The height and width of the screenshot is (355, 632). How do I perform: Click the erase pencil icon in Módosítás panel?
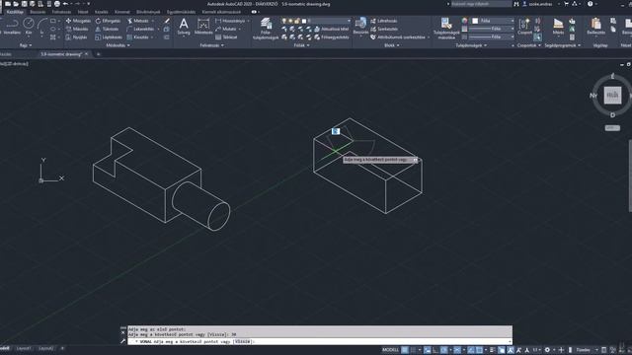[x=167, y=21]
